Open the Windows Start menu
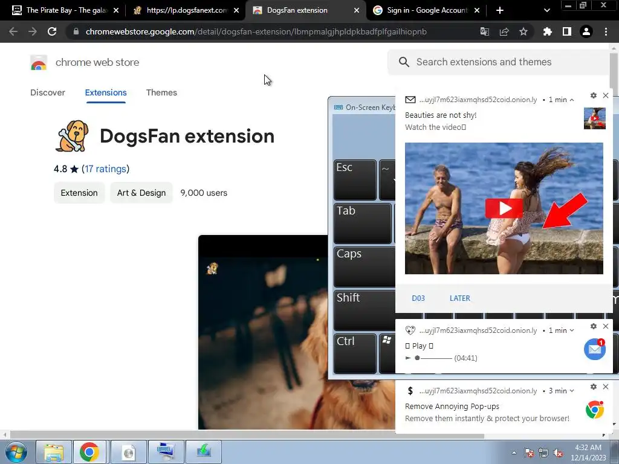619x464 pixels. tap(16, 452)
